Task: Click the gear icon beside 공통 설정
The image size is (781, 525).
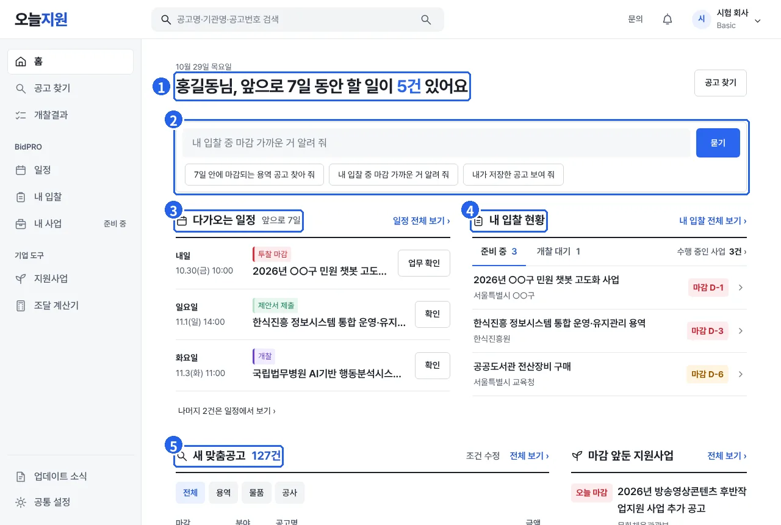Action: 21,502
